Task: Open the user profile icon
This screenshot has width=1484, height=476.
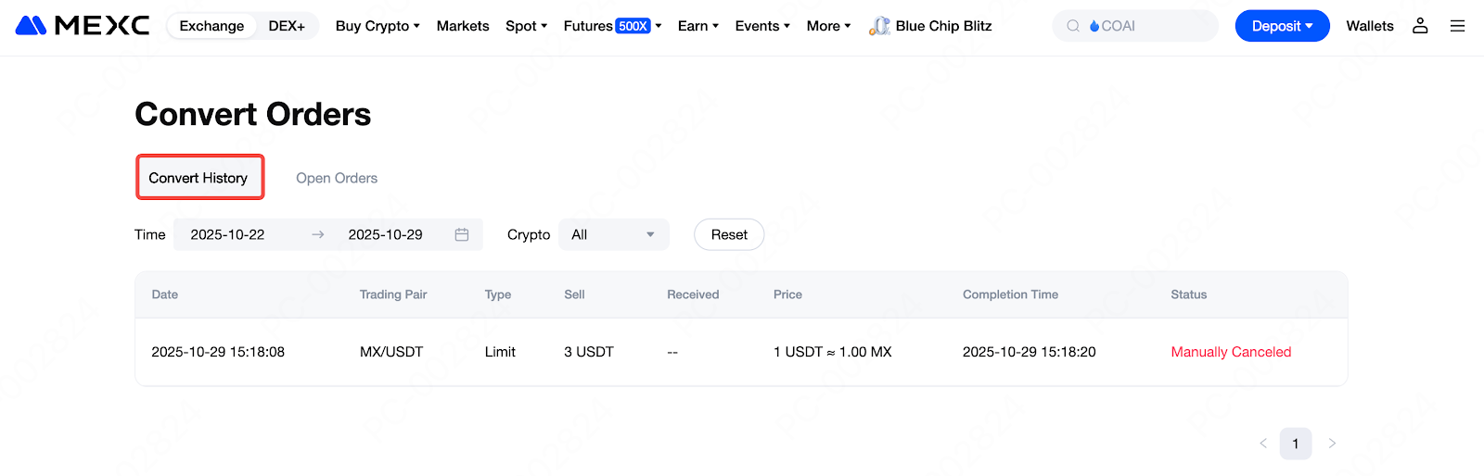Action: tap(1419, 26)
